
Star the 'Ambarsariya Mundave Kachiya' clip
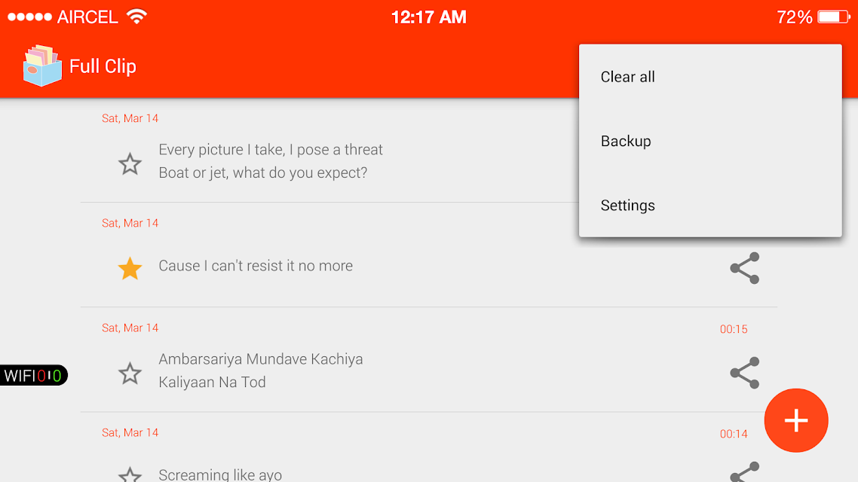pos(130,374)
